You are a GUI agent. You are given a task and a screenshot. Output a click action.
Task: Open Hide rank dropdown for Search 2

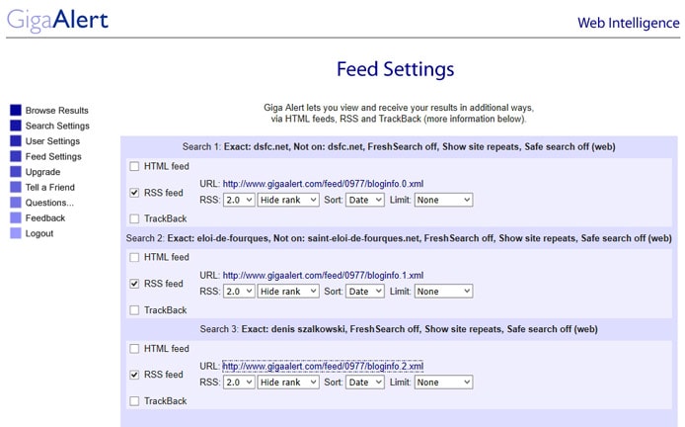tap(288, 292)
